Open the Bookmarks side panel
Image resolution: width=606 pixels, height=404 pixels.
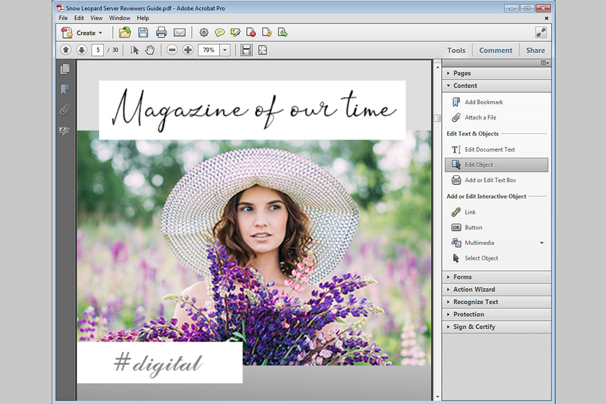click(x=65, y=89)
